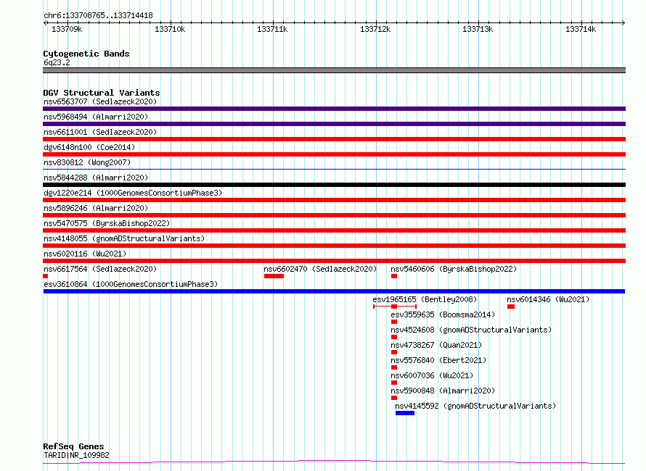Click the red block under nsv5460606

(x=394, y=276)
